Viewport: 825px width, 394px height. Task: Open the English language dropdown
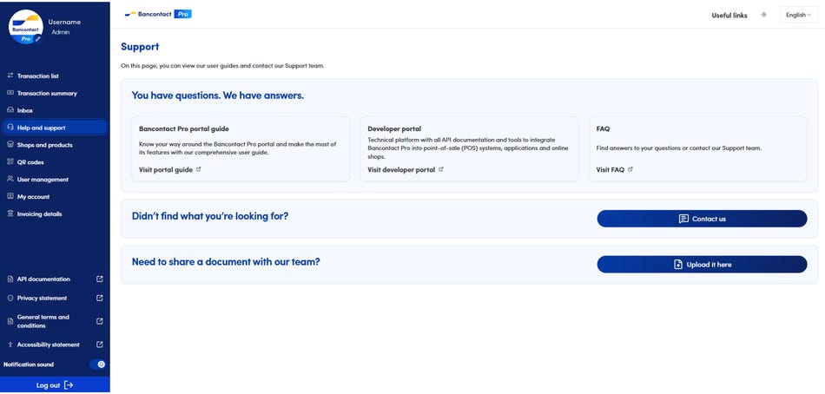point(799,15)
